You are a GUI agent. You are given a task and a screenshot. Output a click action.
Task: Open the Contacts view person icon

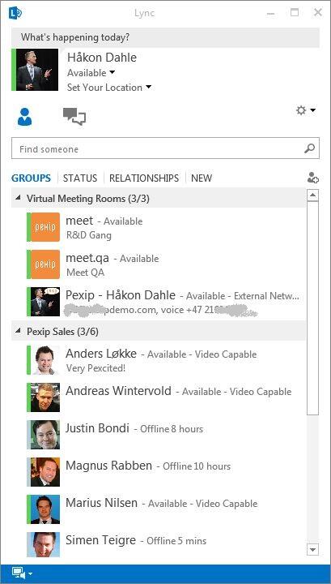pos(24,117)
